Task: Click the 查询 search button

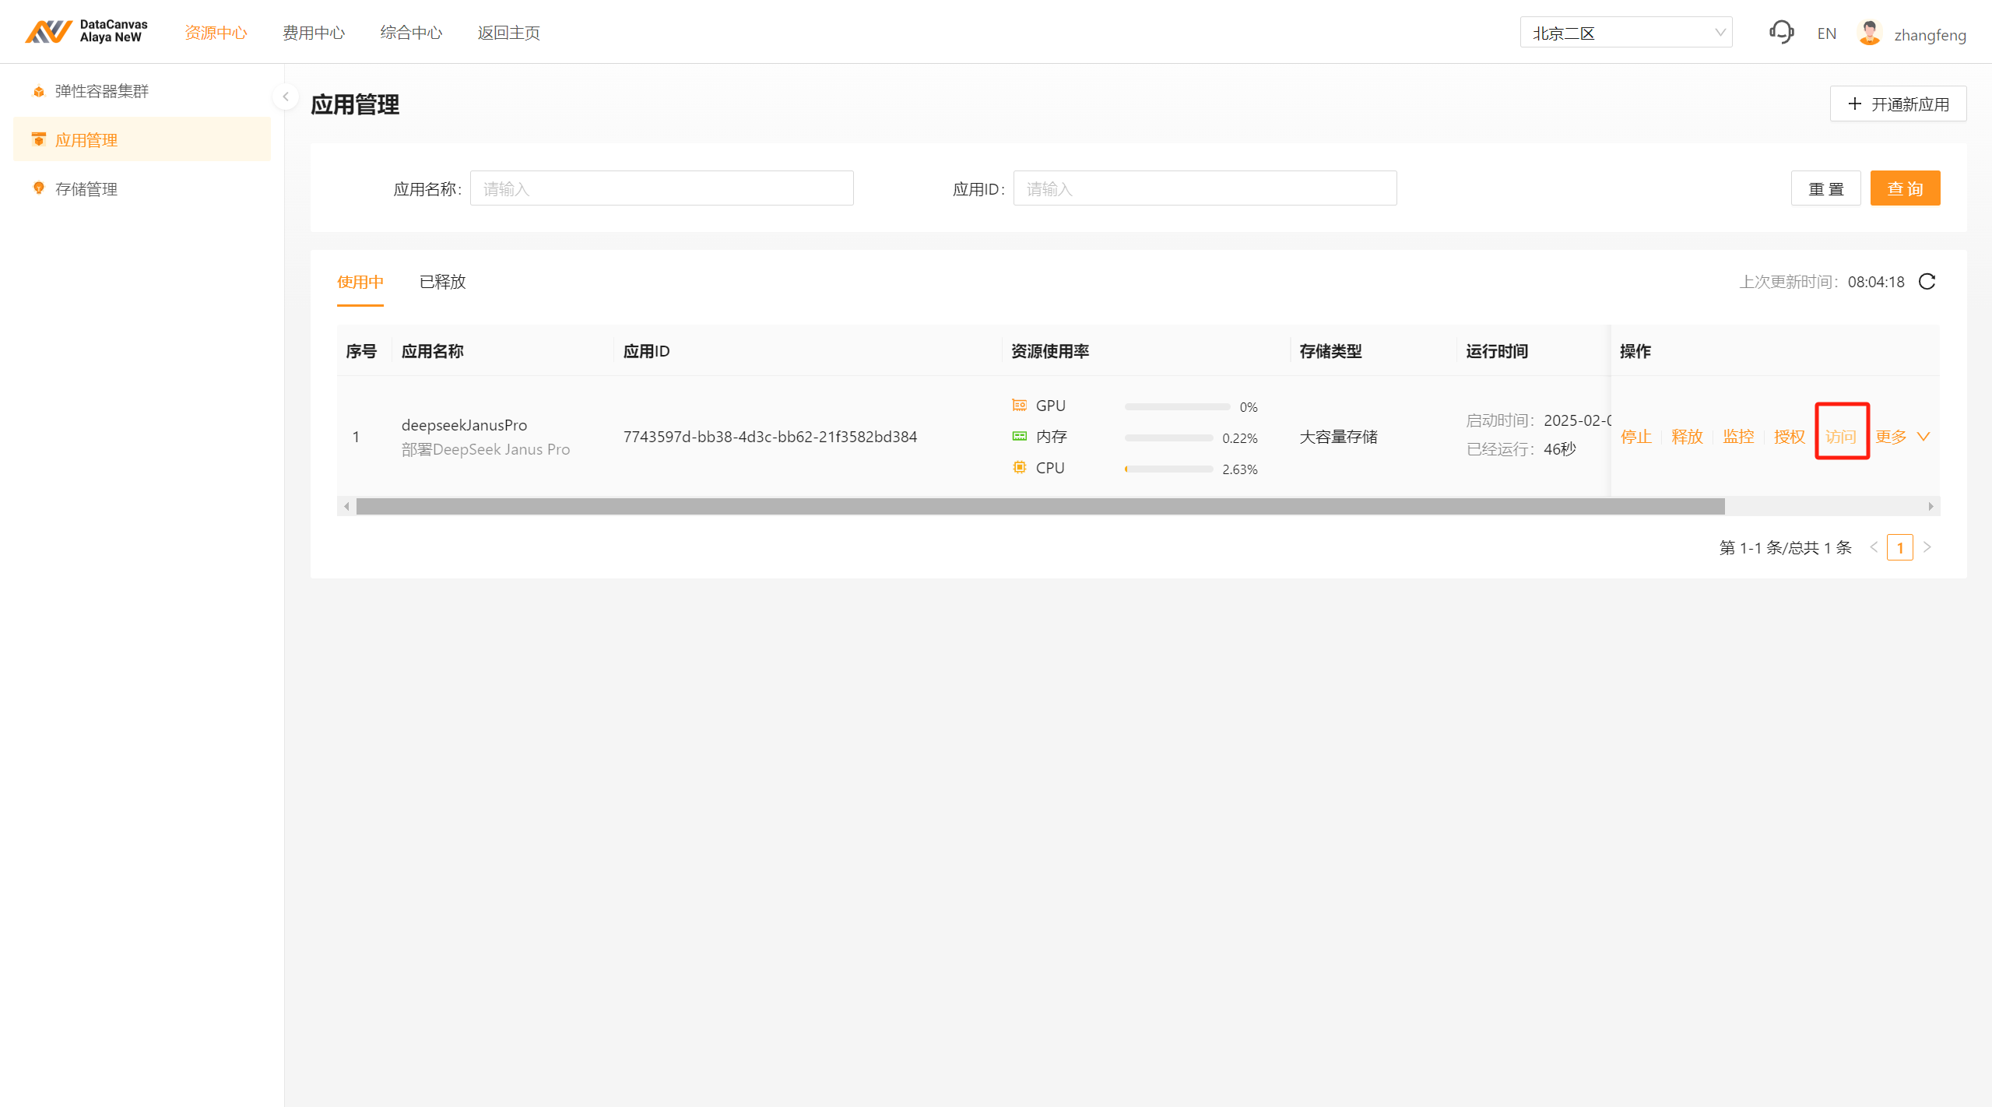Action: [x=1904, y=188]
